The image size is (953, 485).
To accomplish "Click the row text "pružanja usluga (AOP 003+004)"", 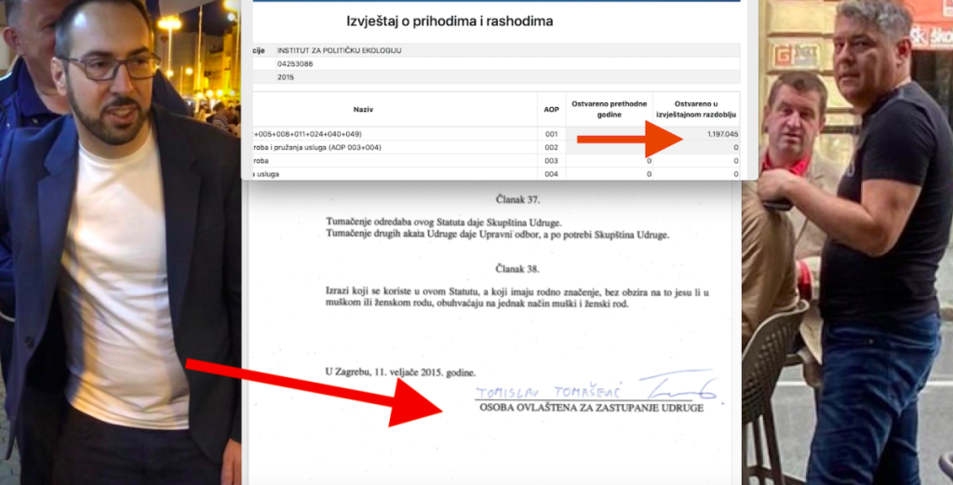I will point(326,148).
